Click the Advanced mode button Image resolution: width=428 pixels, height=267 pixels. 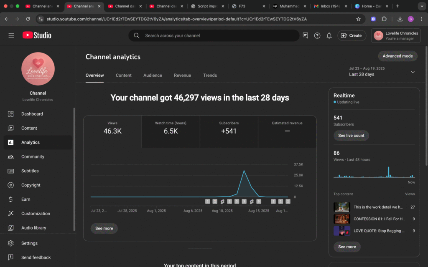tap(397, 56)
